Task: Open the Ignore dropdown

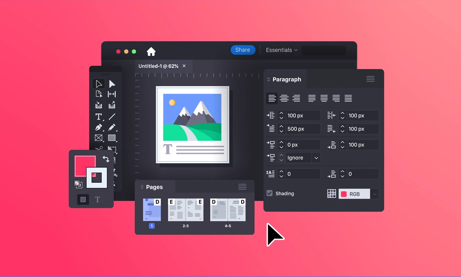Action: (316, 158)
